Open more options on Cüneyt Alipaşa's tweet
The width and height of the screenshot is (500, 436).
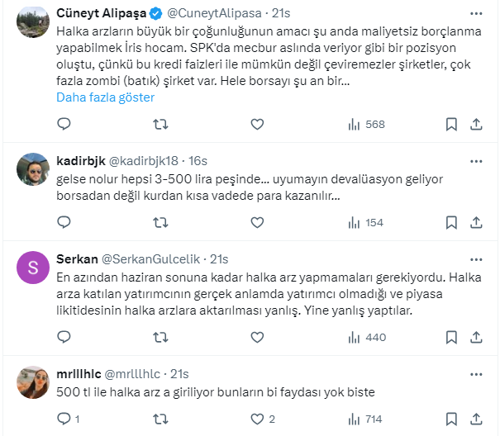click(476, 14)
